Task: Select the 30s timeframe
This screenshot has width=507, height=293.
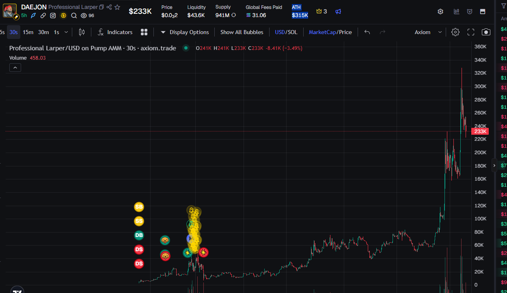Action: tap(13, 32)
